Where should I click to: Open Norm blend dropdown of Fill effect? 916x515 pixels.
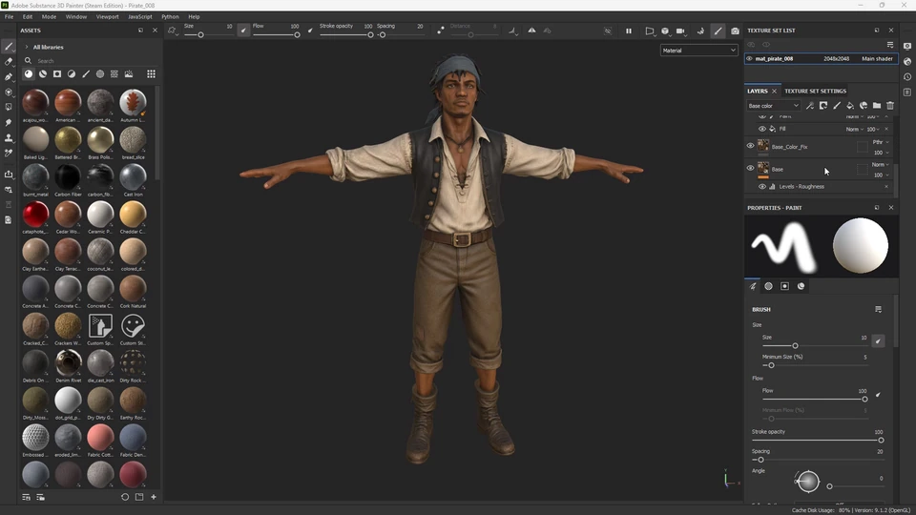click(854, 129)
